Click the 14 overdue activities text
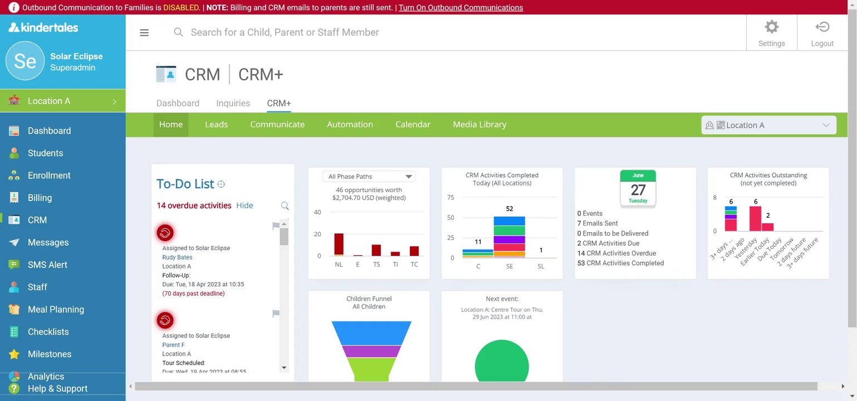This screenshot has width=857, height=401. 194,206
